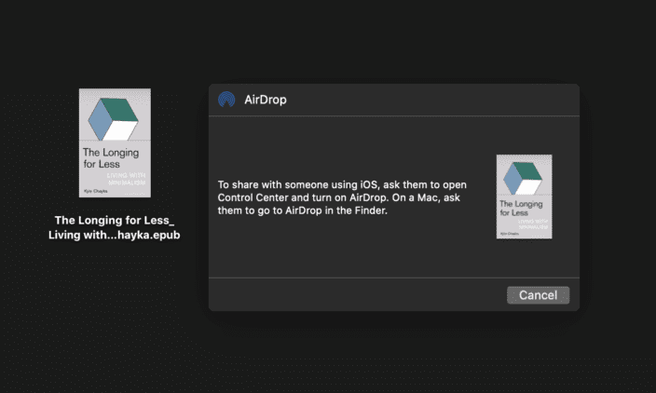
Task: Click the blue AirDrop radar icon
Action: (226, 100)
